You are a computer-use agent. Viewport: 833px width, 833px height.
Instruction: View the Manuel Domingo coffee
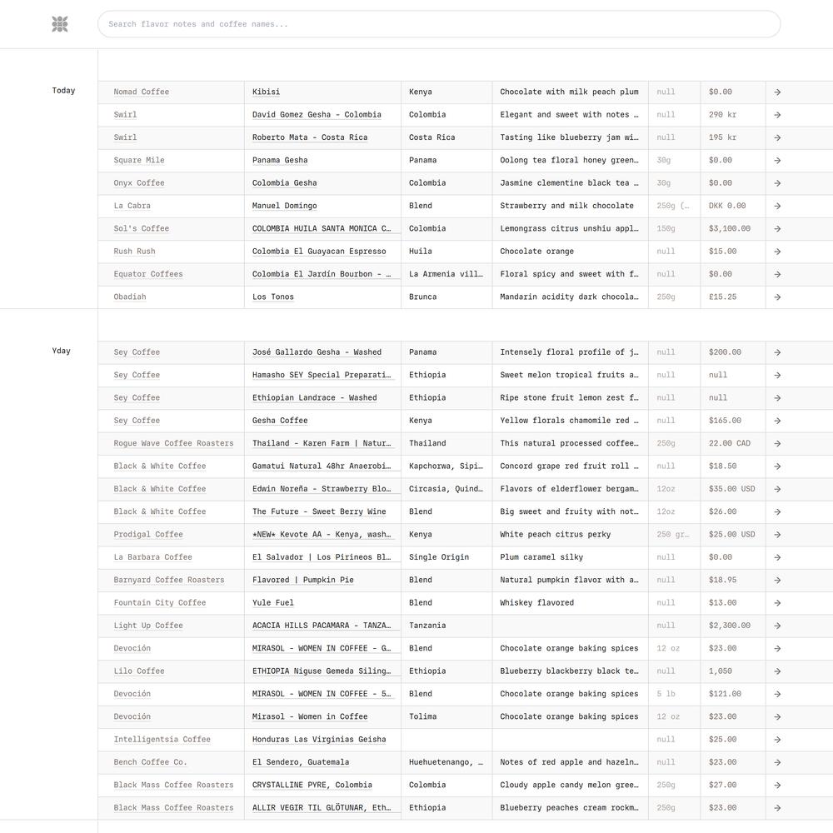coord(285,206)
